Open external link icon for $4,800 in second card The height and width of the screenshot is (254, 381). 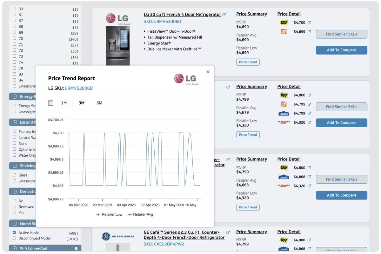click(x=310, y=95)
